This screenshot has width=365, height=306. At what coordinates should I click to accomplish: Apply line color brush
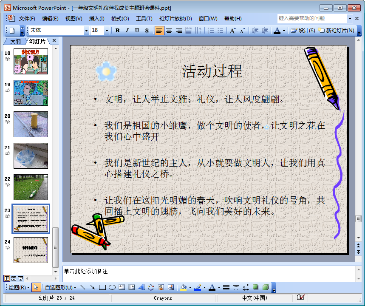point(198,287)
